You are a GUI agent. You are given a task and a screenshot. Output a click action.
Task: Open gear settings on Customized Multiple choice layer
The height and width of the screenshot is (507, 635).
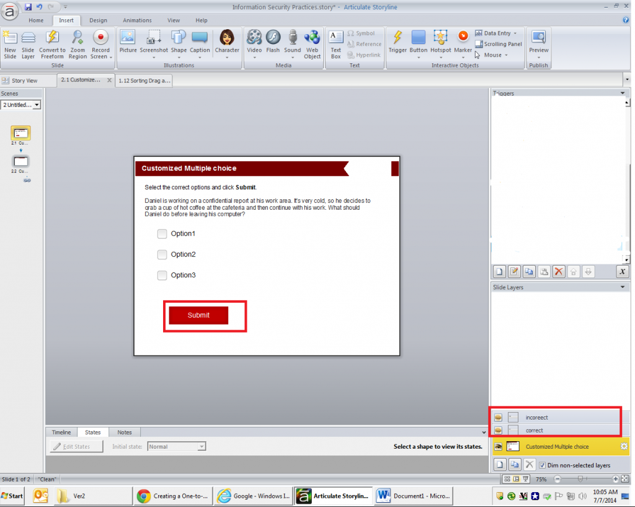point(624,446)
